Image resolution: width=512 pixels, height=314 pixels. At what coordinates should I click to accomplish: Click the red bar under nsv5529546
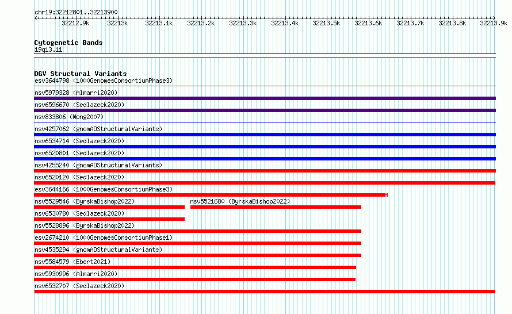click(109, 207)
